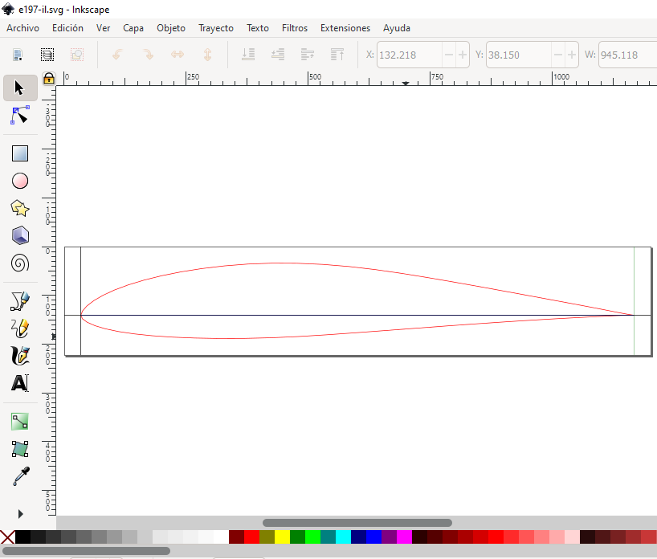Activate the Node editing tool

coord(20,116)
